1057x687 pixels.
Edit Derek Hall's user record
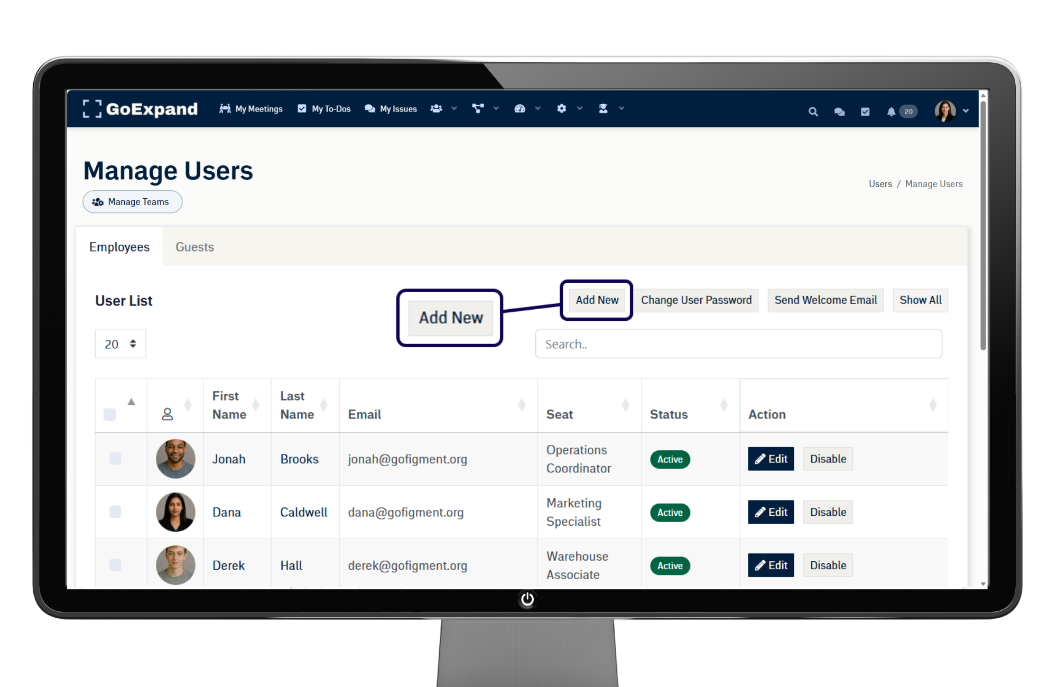click(771, 565)
